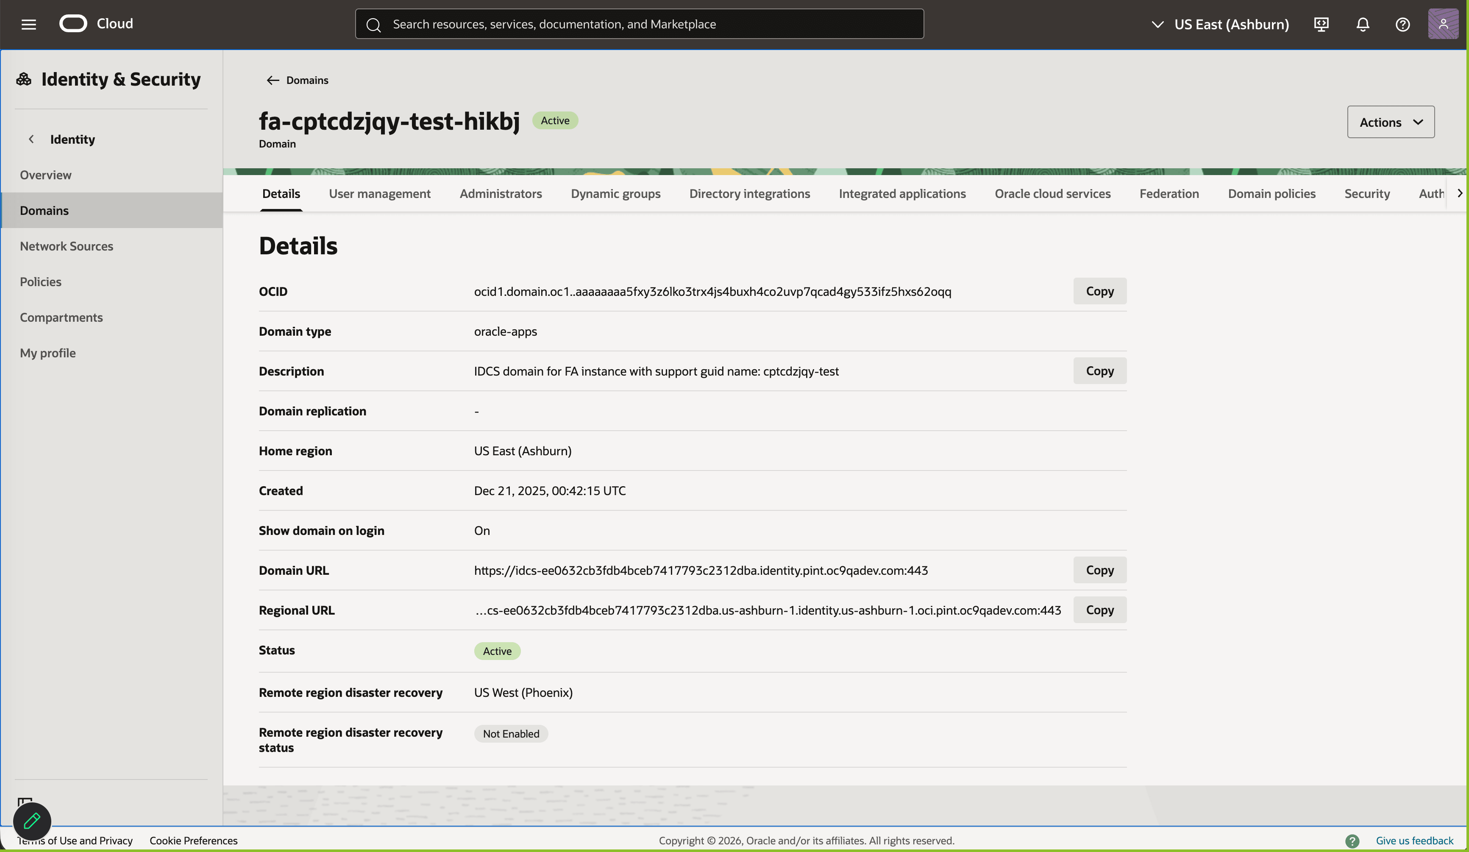Click the Identity heading in sidebar
Image resolution: width=1469 pixels, height=852 pixels.
tap(72, 139)
